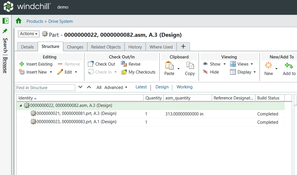
Task: Open New dropdown arrow
Action: (x=276, y=69)
